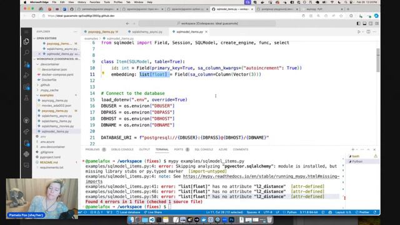Change the Python language mode in status bar
Screen dimensions: 400x225
tap(291, 212)
